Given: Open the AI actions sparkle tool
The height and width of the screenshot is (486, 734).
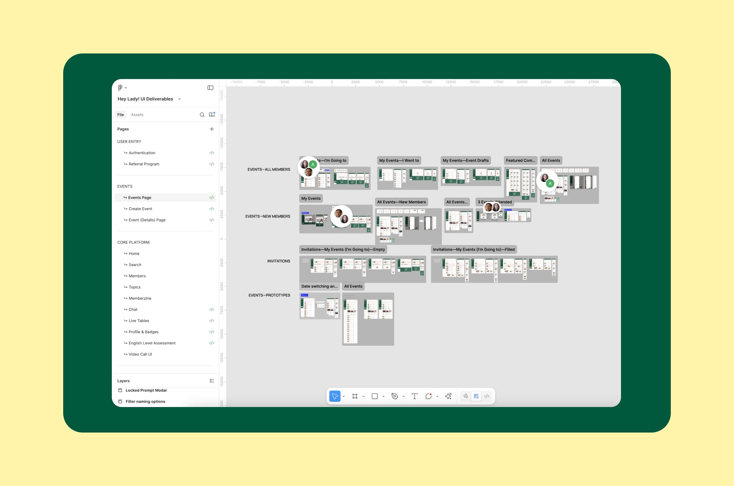Looking at the screenshot, I should pos(448,396).
